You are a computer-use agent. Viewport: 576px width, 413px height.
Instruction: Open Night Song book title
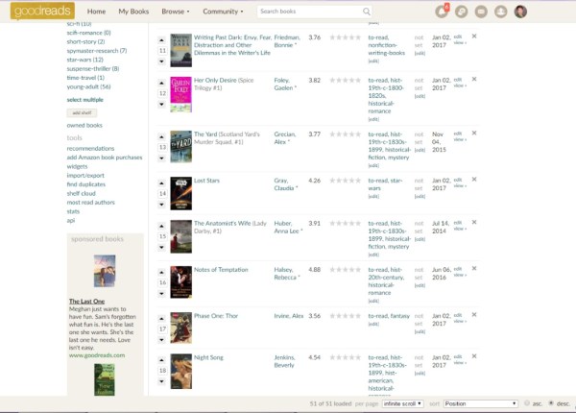pos(208,357)
